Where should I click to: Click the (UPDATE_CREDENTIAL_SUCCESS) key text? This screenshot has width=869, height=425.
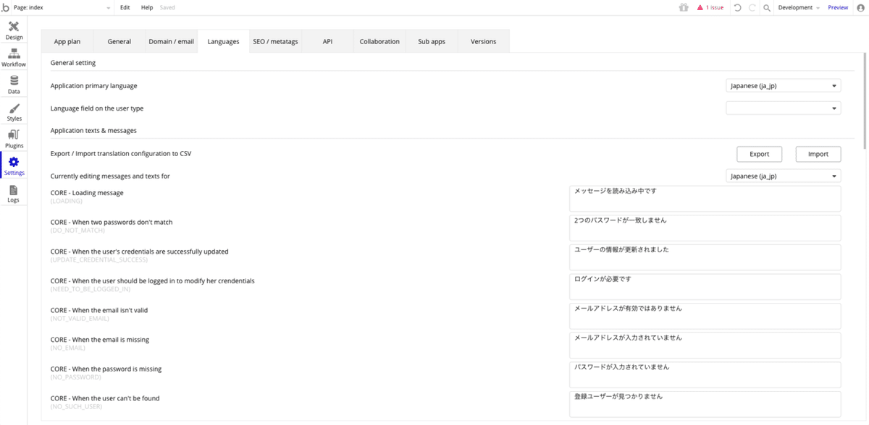pyautogui.click(x=99, y=259)
